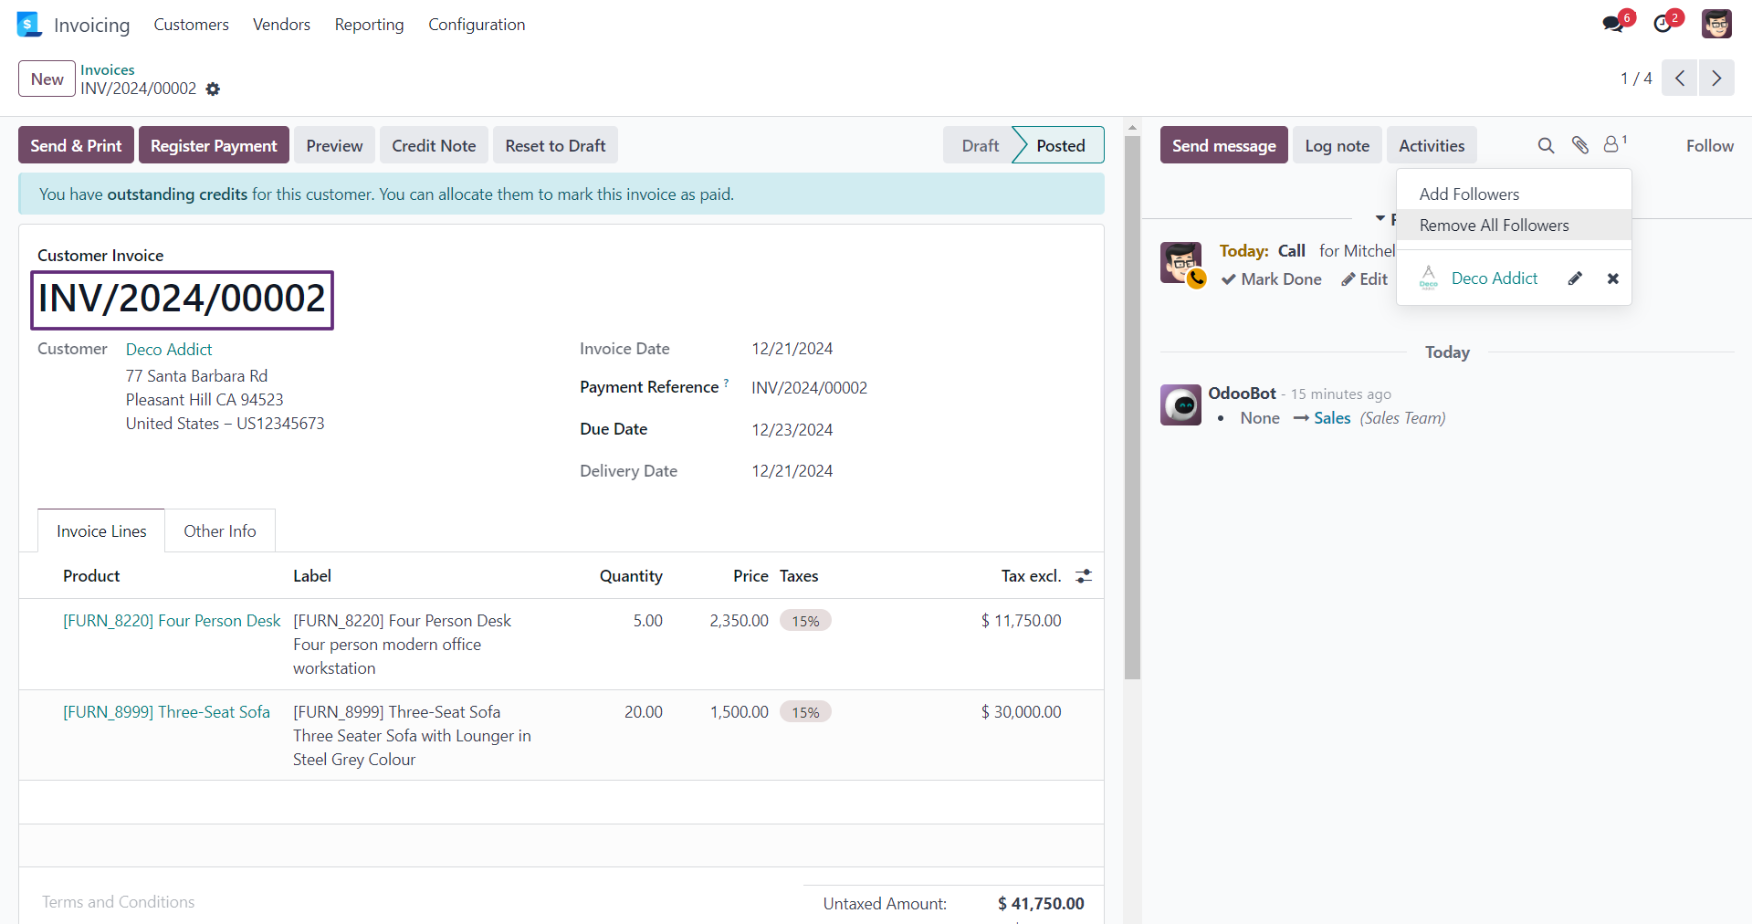The image size is (1752, 924).
Task: Edit the Call activity
Action: pyautogui.click(x=1364, y=279)
